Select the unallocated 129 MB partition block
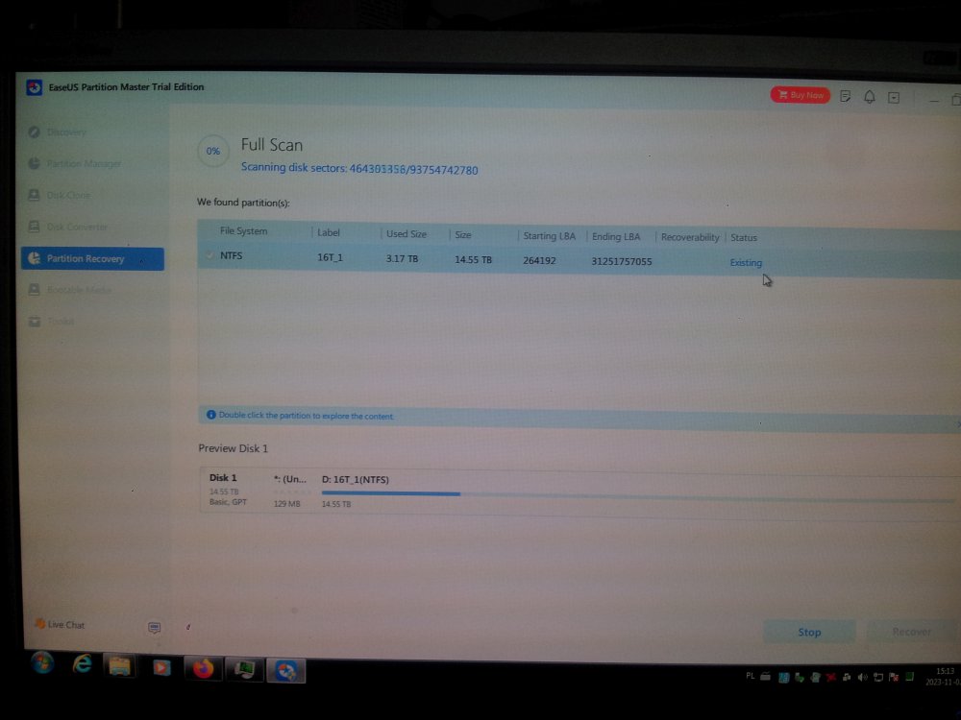Screen dimensions: 961x720 [289, 491]
